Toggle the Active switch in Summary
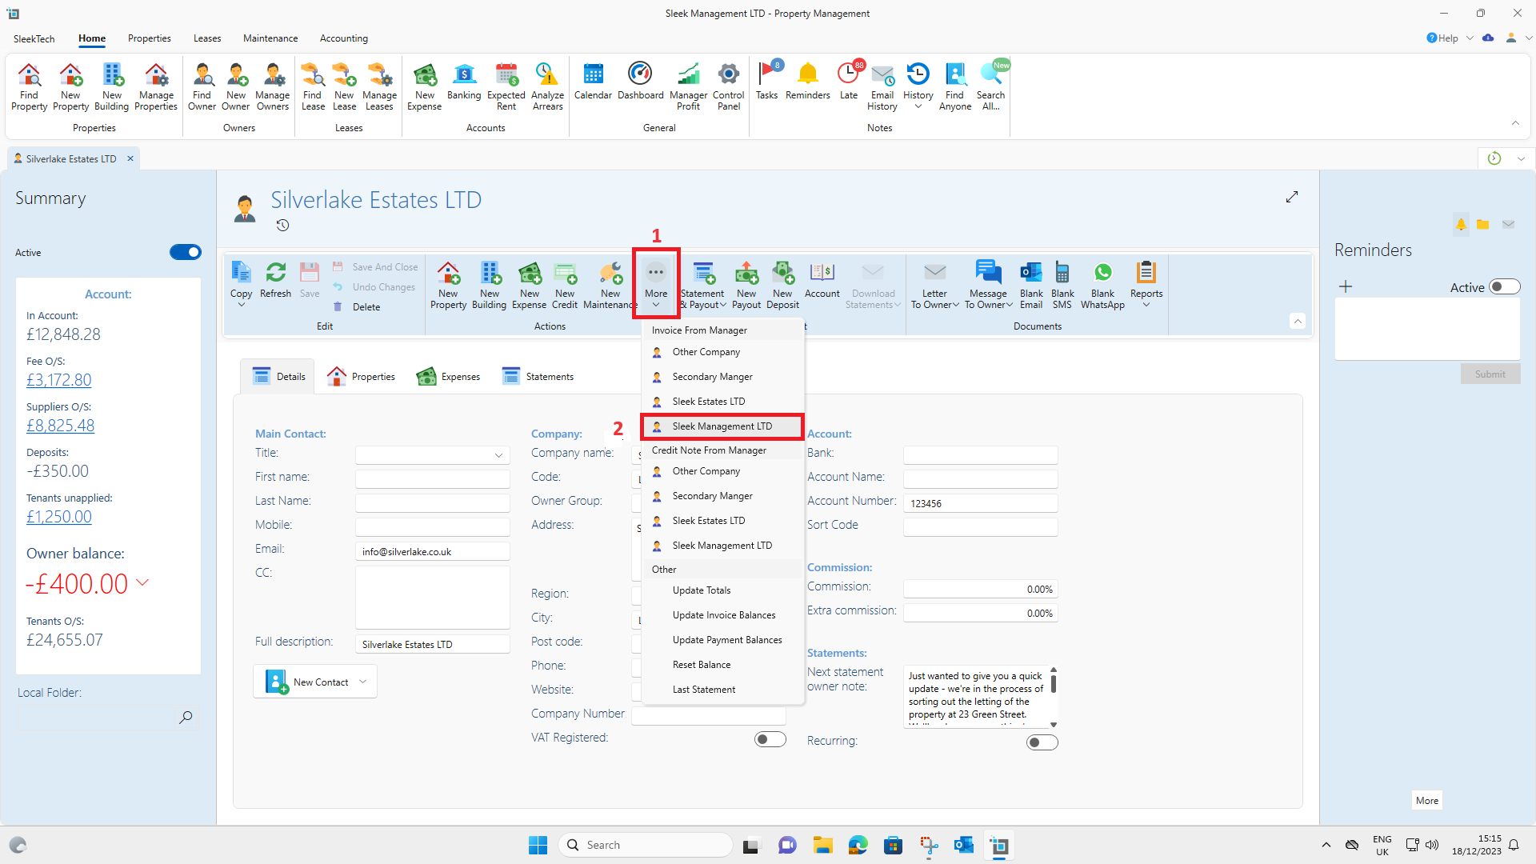 [186, 253]
